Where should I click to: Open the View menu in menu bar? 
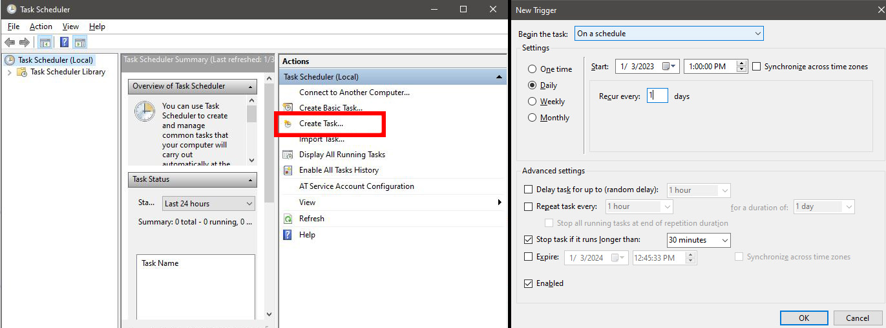coord(70,27)
